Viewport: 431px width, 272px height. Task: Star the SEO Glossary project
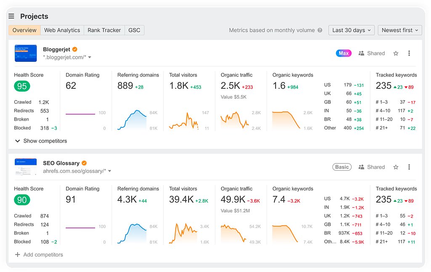point(396,167)
